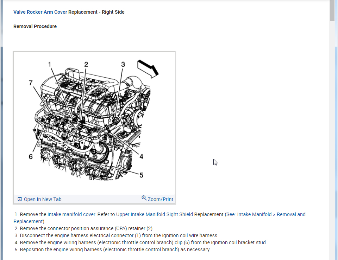Click the engine diagram thumbnail
Viewport: 338px width, 260px height.
(94, 123)
